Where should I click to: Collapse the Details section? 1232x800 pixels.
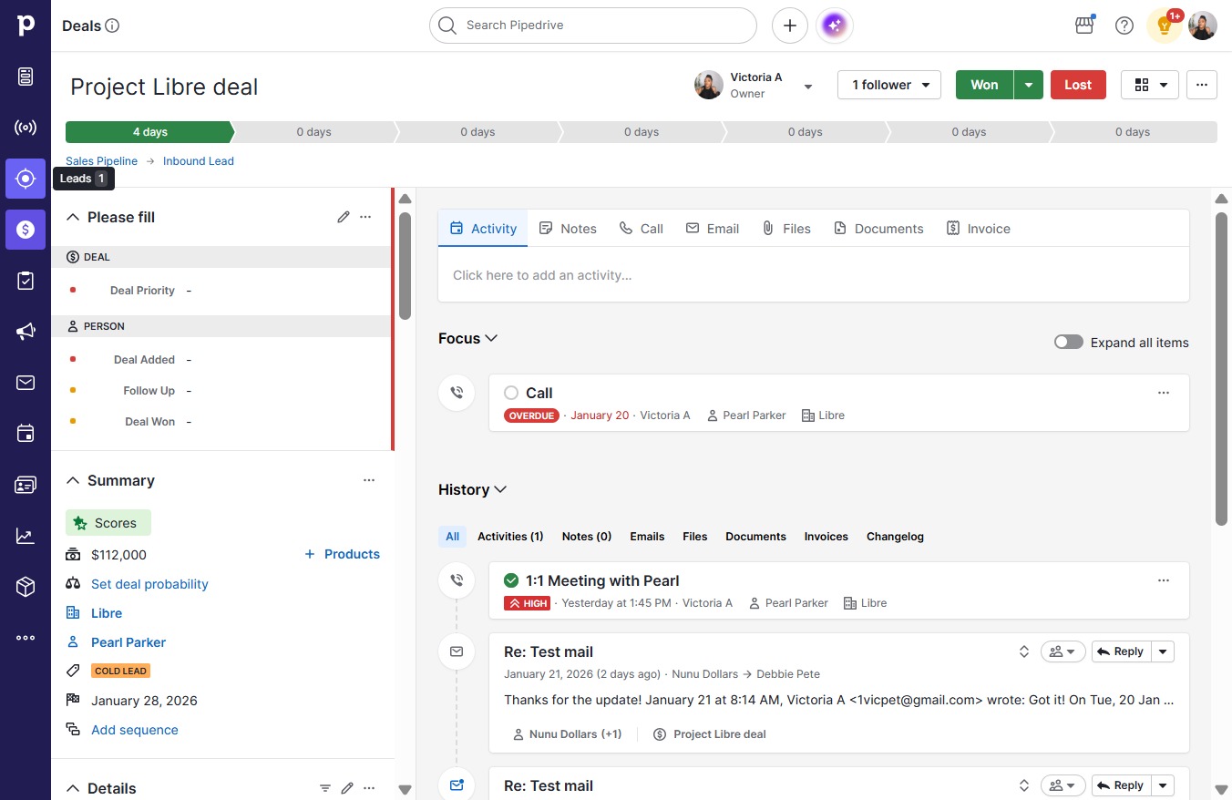(x=73, y=788)
